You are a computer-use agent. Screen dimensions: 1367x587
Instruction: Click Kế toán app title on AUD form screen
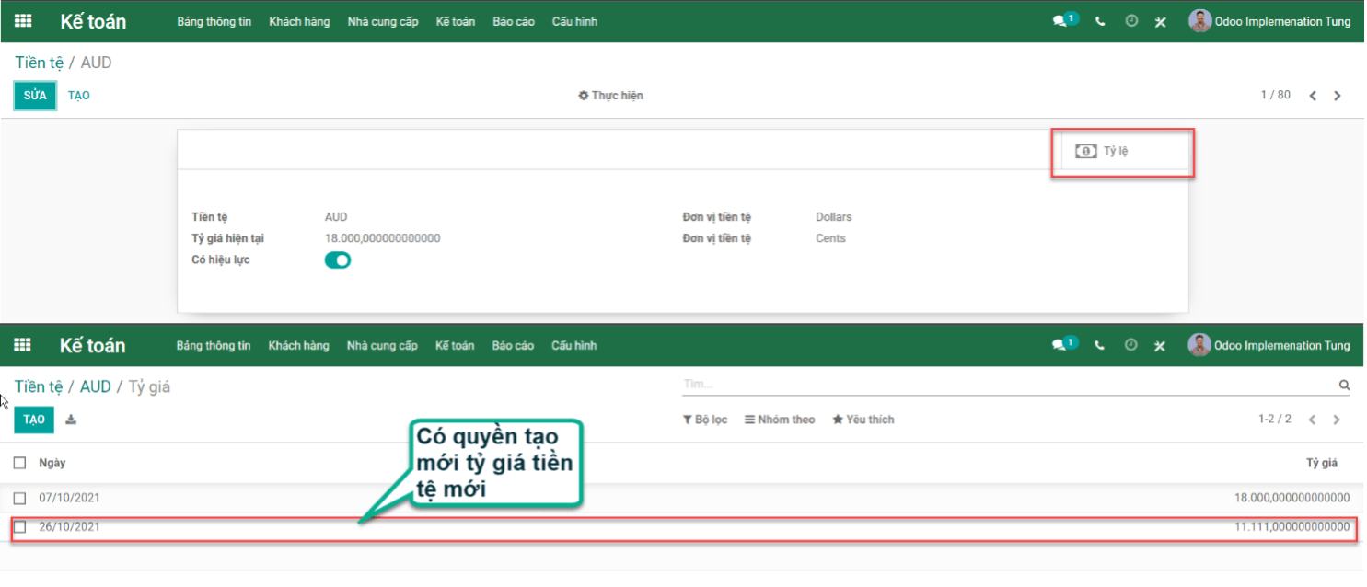click(x=93, y=21)
